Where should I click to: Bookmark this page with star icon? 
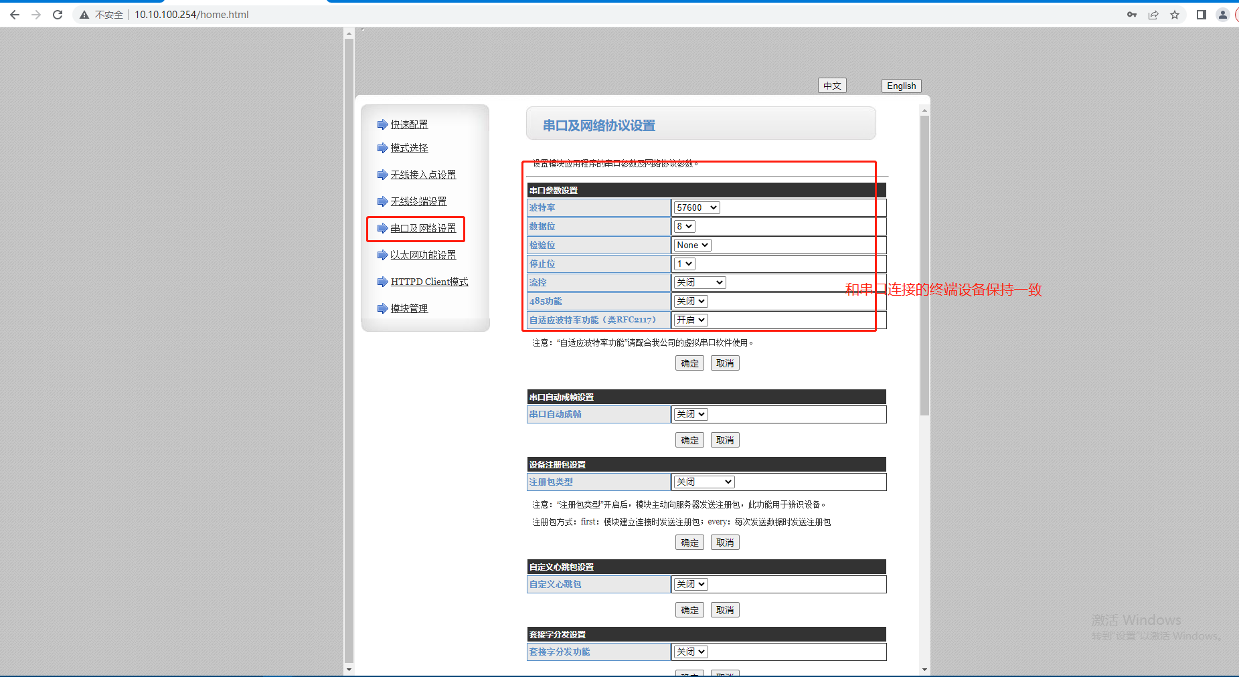pyautogui.click(x=1175, y=15)
